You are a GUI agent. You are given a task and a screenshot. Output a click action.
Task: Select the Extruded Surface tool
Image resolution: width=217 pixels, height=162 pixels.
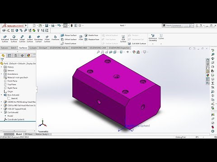[5, 39]
